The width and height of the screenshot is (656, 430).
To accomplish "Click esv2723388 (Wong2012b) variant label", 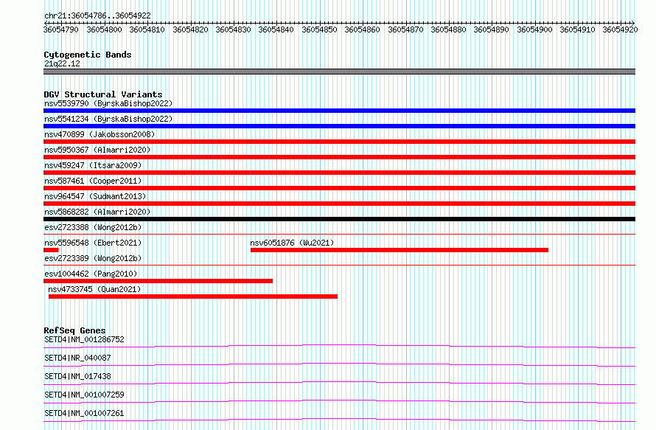I will [93, 227].
